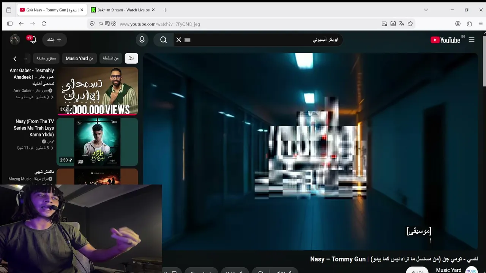
Task: Open 'Amr Gaber - Tesmahly Ahadeek' video title
Action: (32, 77)
